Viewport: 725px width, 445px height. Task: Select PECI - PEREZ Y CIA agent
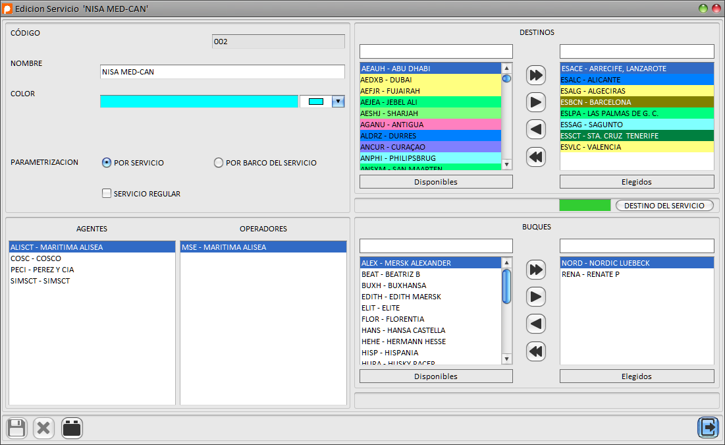click(x=92, y=270)
